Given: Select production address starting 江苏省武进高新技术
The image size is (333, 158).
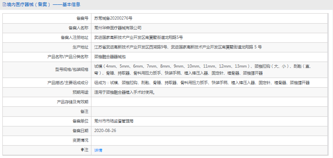Looking at the screenshot, I should point(178,47).
